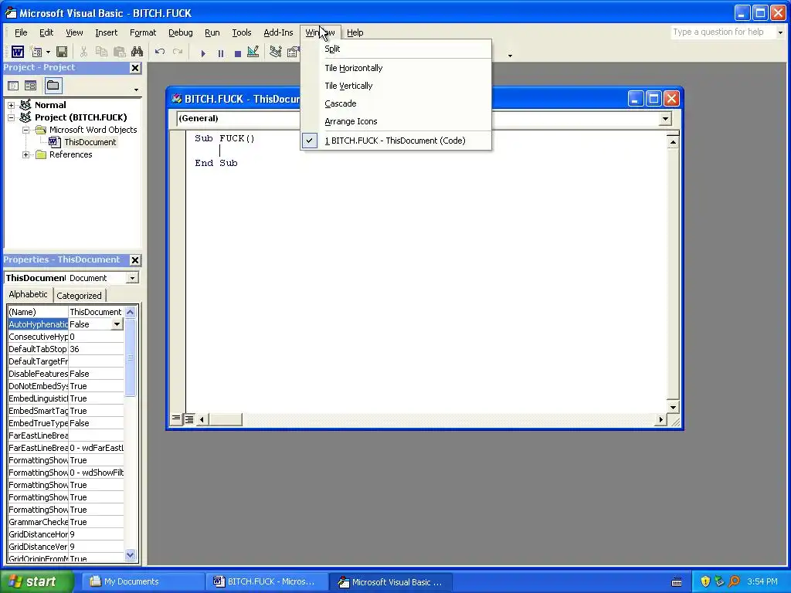Viewport: 791px width, 593px height.
Task: Click the View Object icon in Project panel
Action: (x=30, y=86)
